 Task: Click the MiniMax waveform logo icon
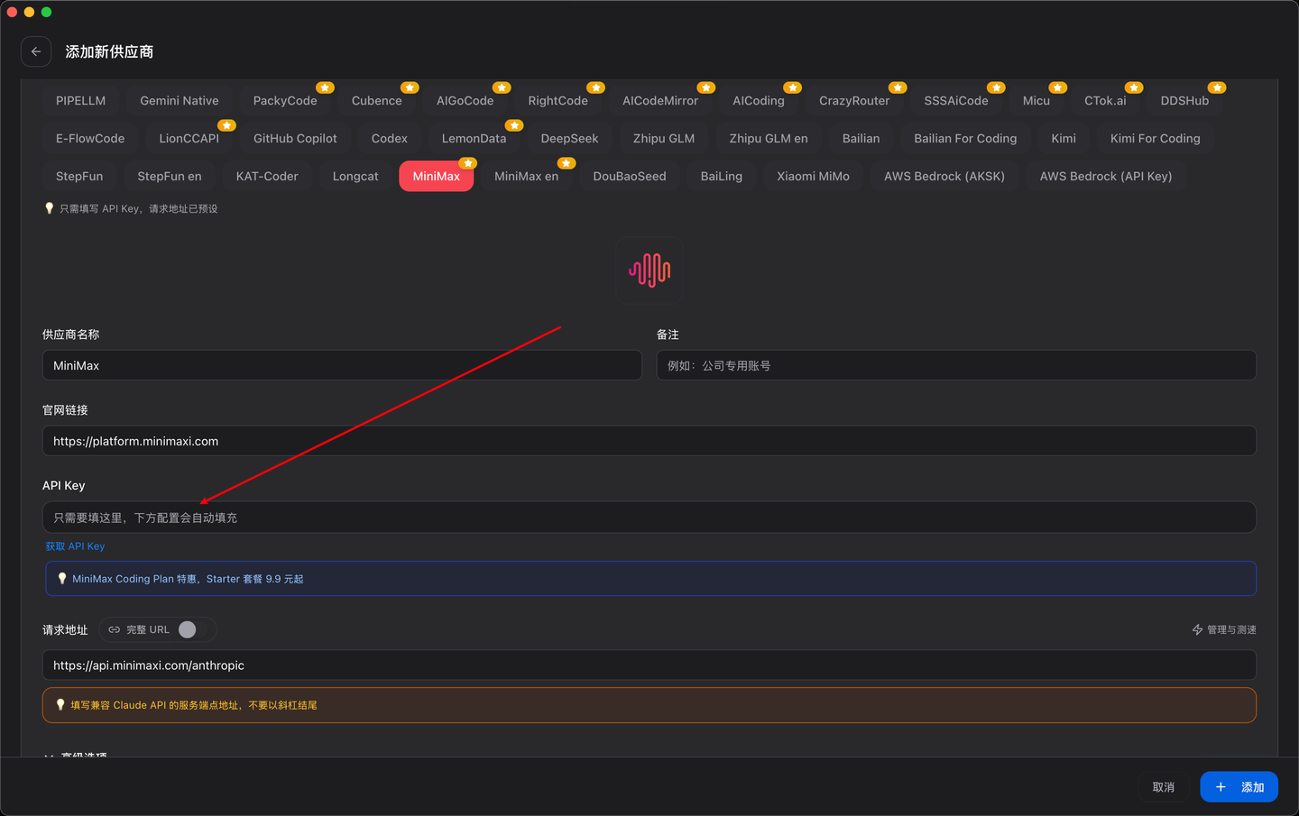649,270
